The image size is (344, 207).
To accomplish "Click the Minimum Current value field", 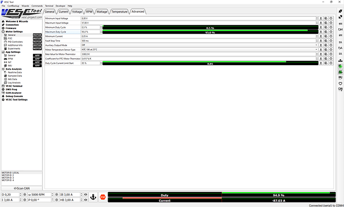I will pyautogui.click(x=198, y=36).
